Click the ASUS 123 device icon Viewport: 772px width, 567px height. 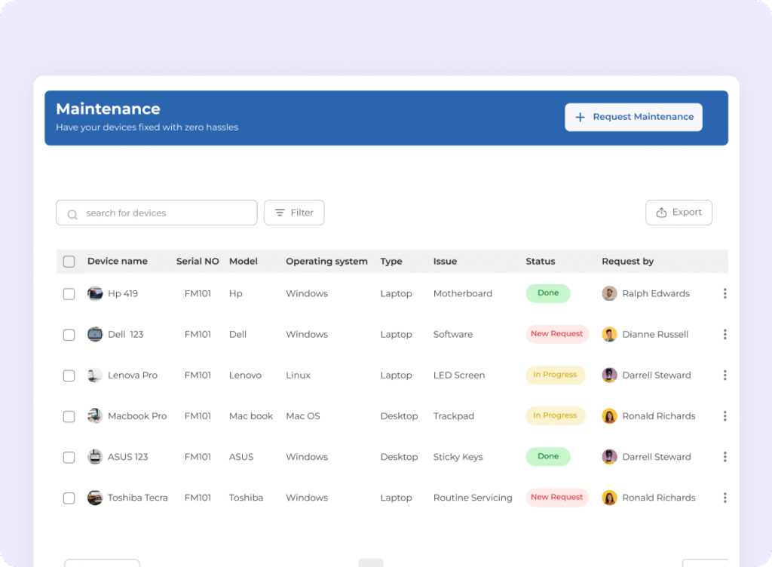click(x=95, y=457)
